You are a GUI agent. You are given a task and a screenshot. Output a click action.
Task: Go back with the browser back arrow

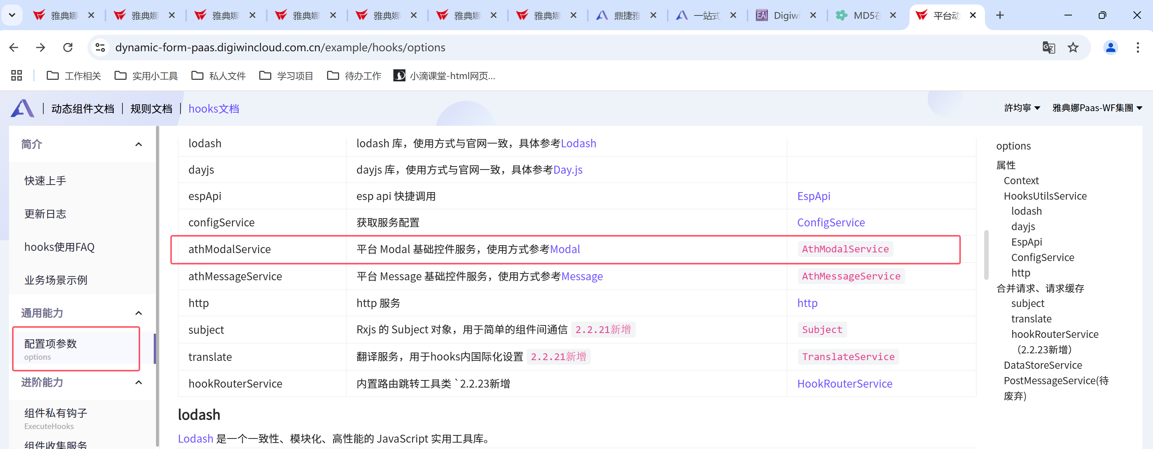[14, 47]
